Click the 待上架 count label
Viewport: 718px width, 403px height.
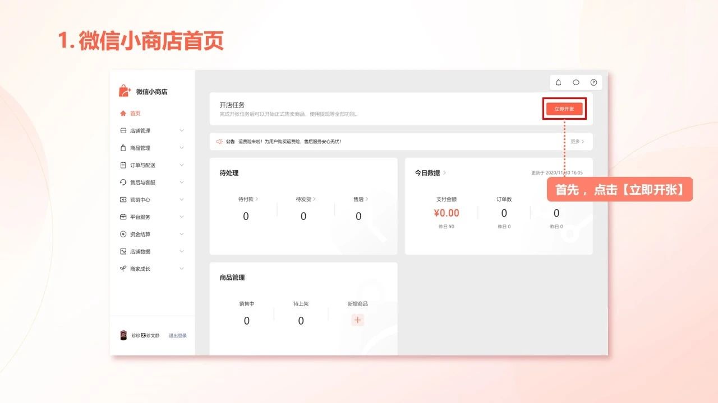tap(301, 304)
